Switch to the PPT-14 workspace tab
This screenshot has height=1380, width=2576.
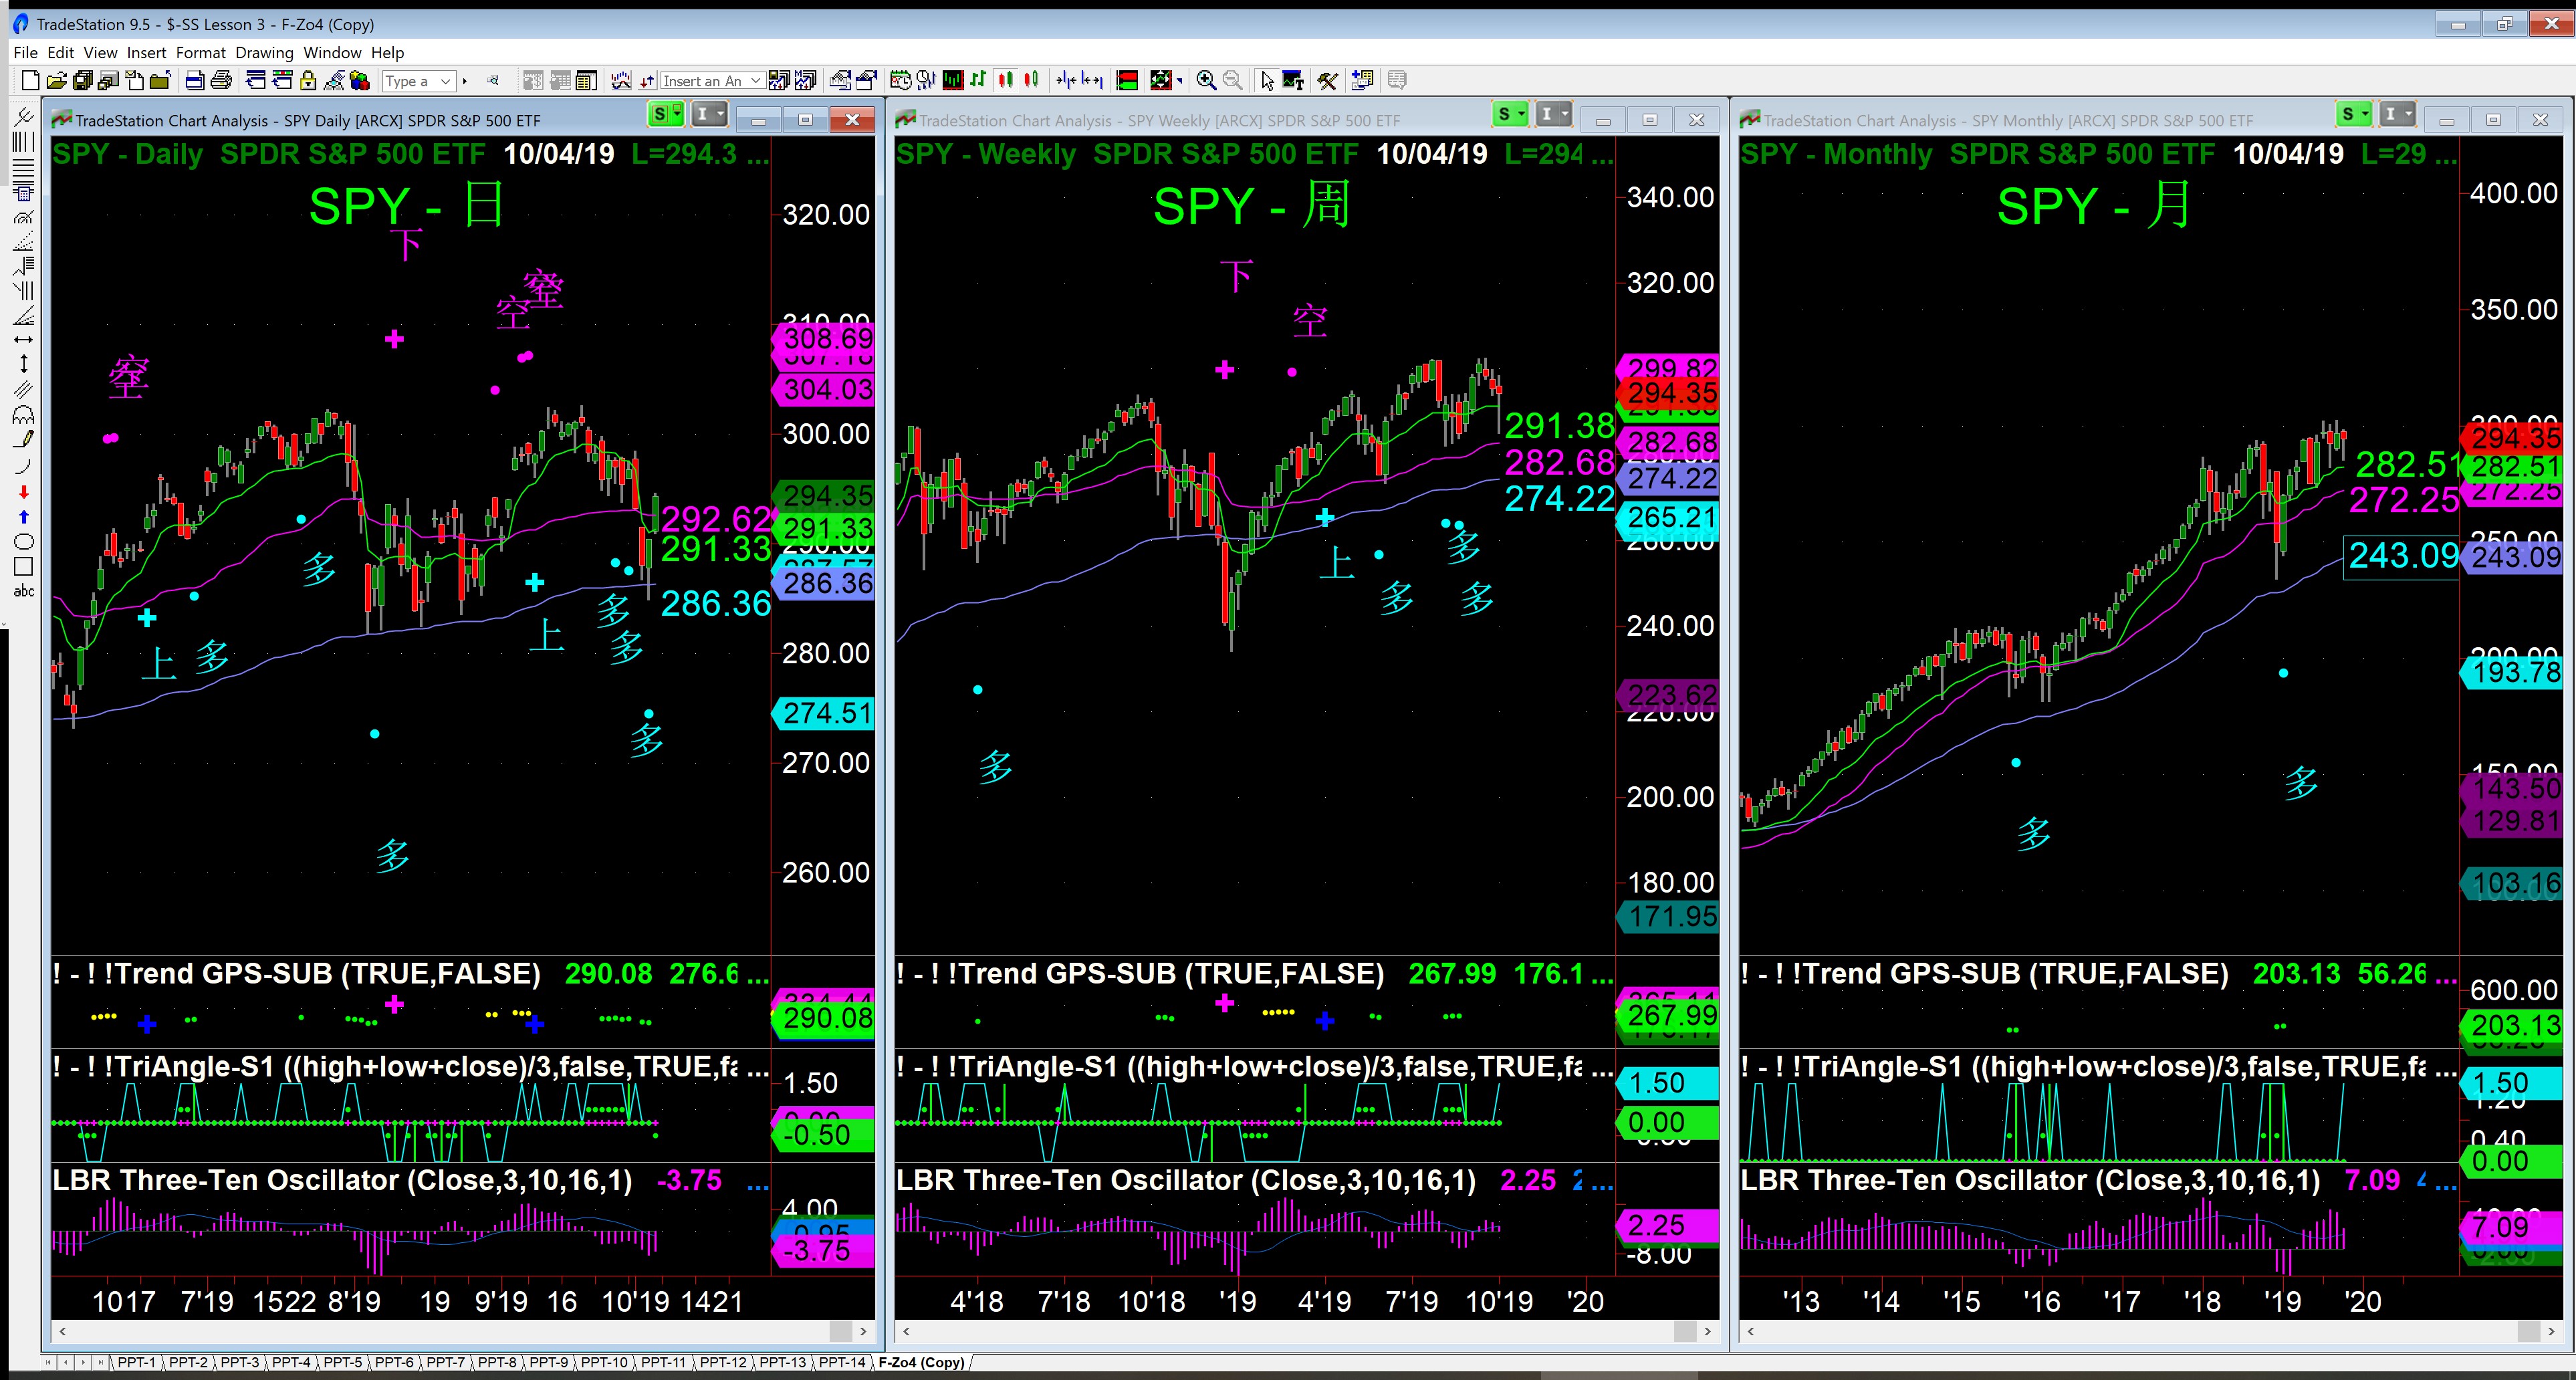841,1362
